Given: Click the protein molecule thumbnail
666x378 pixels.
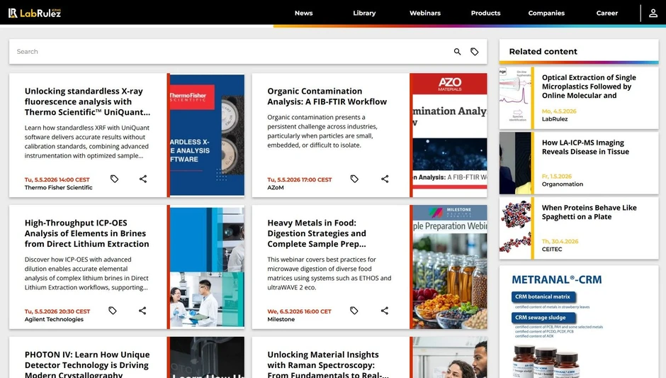Looking at the screenshot, I should (x=515, y=228).
